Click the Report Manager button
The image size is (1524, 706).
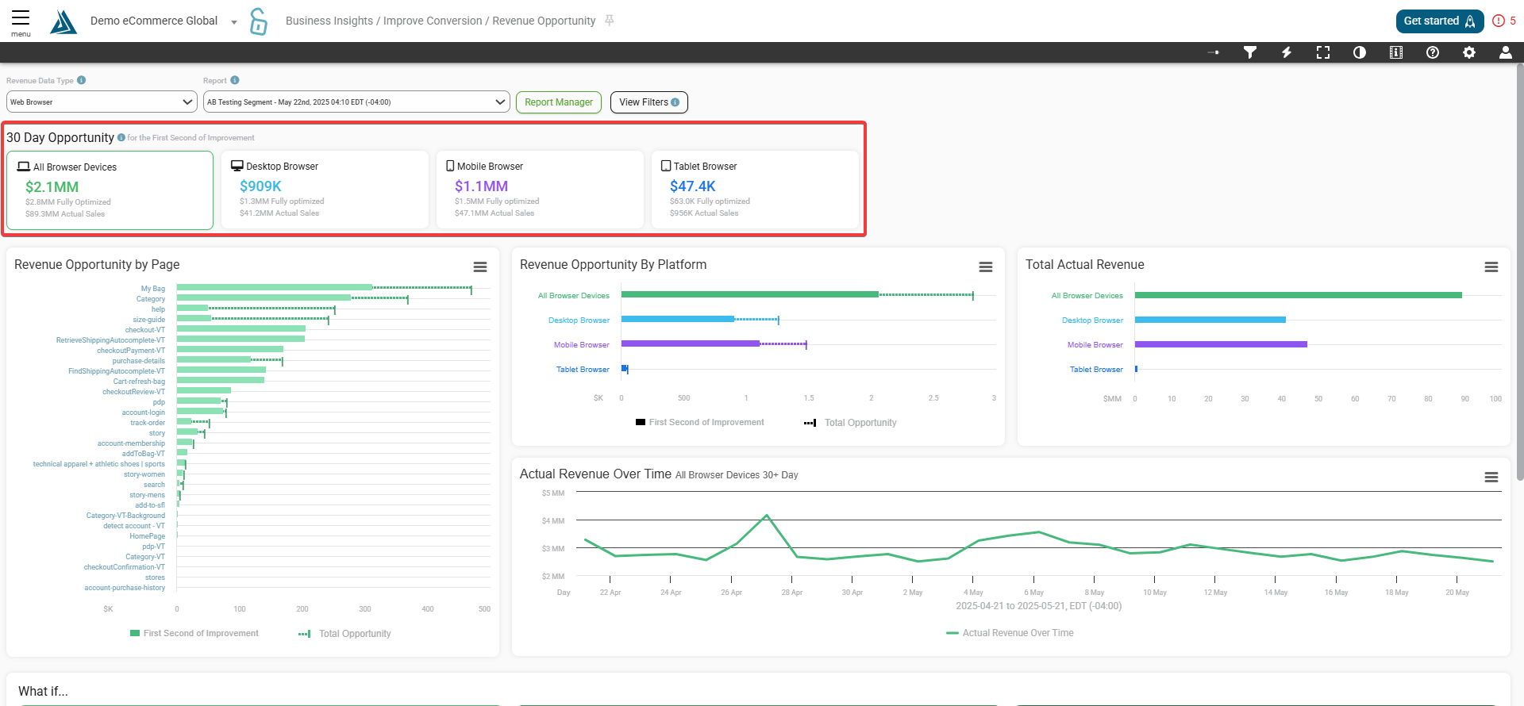(x=559, y=102)
